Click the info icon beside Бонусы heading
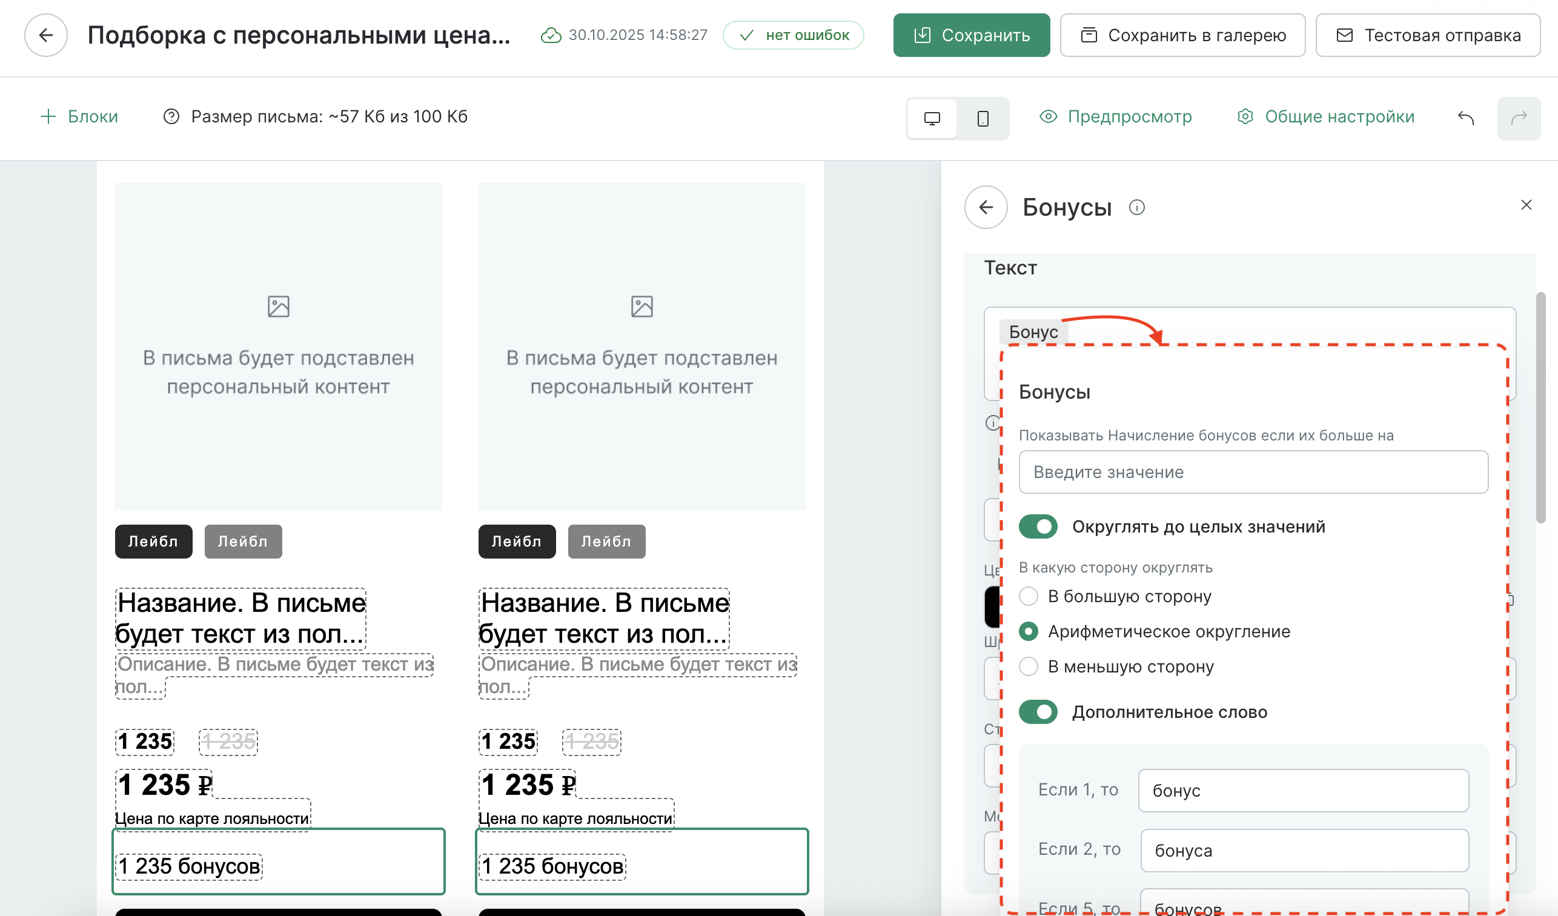1558x916 pixels. tap(1136, 207)
